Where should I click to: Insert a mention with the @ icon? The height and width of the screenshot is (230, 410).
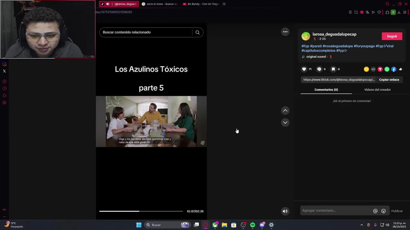(x=375, y=211)
